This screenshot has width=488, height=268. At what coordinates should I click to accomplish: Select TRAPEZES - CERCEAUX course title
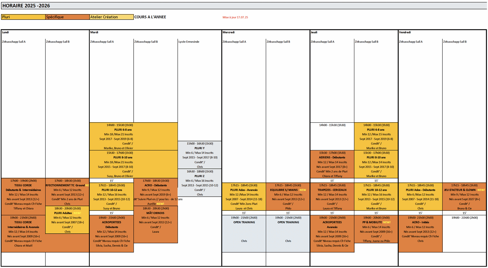pos(332,190)
